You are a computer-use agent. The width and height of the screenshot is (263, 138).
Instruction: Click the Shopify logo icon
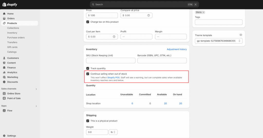[4, 4]
